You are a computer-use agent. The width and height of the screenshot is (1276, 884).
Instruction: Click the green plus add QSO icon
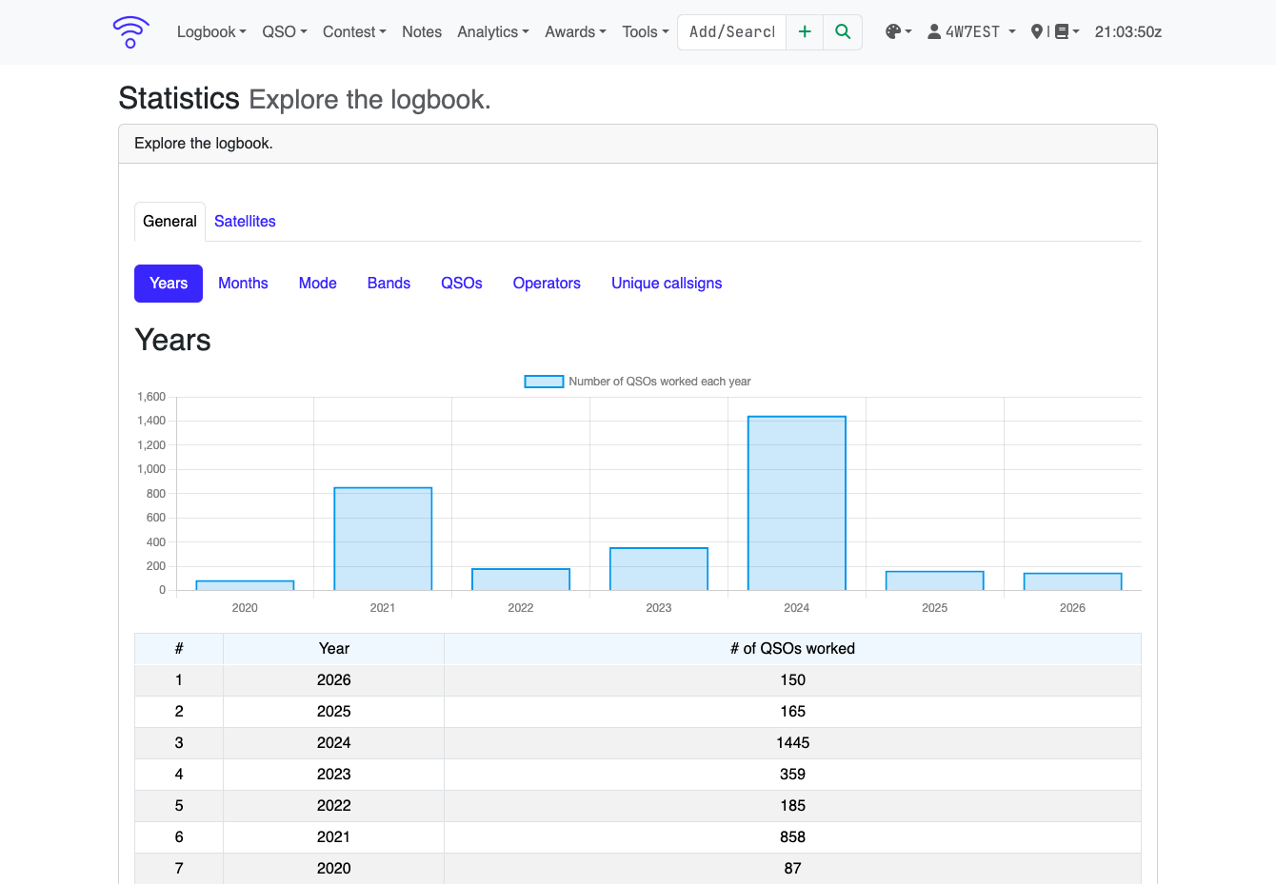click(805, 31)
